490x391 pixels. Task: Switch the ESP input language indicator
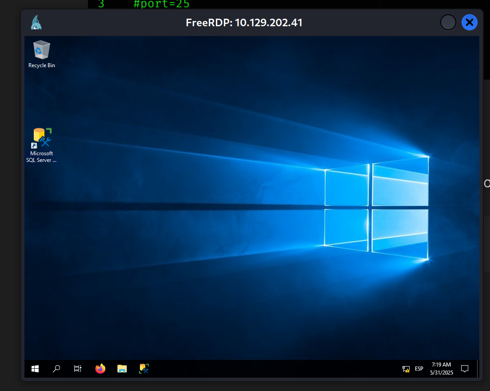point(419,369)
